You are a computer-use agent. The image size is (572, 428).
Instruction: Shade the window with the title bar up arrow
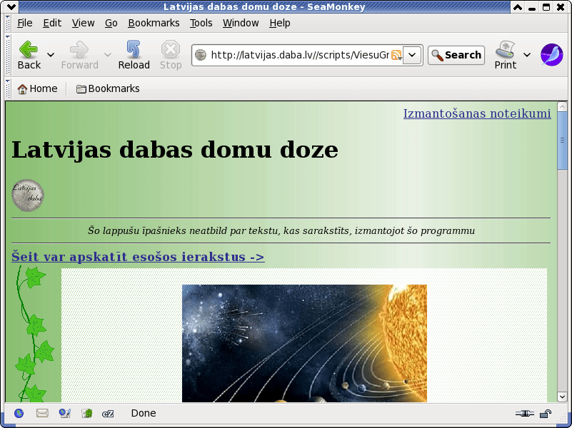tap(518, 7)
